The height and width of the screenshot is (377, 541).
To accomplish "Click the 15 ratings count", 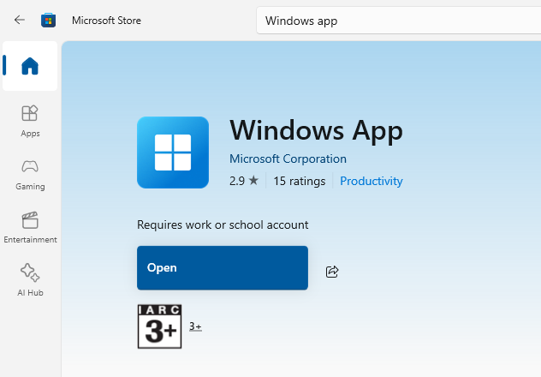I will (299, 181).
